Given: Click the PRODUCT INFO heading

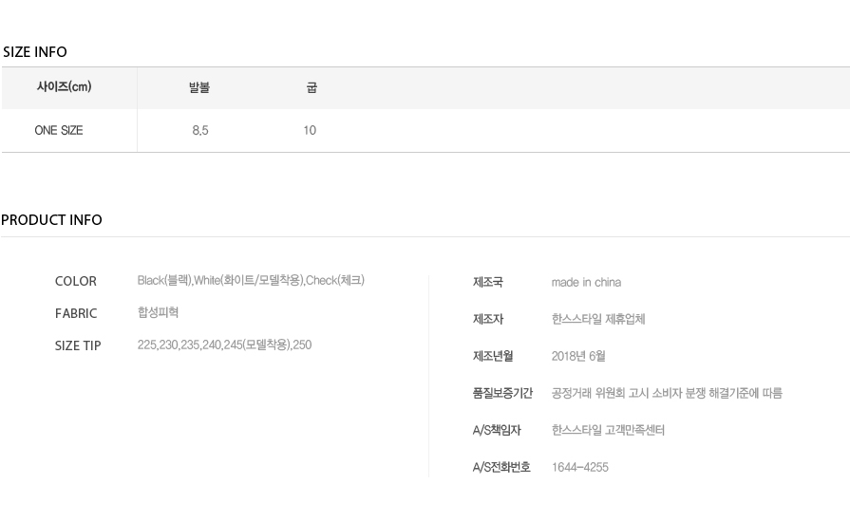Looking at the screenshot, I should pyautogui.click(x=51, y=220).
